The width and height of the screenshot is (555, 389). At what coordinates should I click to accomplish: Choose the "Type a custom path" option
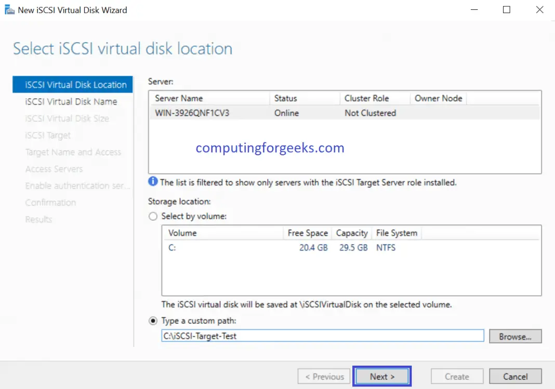(153, 320)
